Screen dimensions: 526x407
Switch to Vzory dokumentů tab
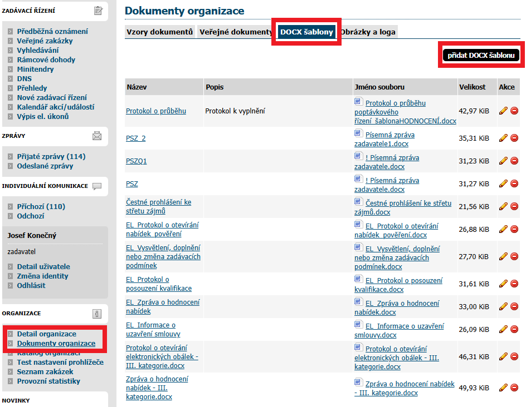click(x=159, y=32)
